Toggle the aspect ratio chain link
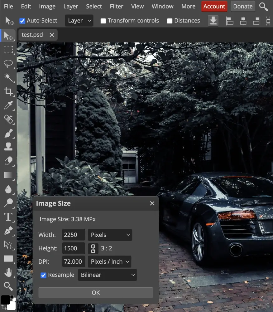The height and width of the screenshot is (312, 273). click(93, 248)
